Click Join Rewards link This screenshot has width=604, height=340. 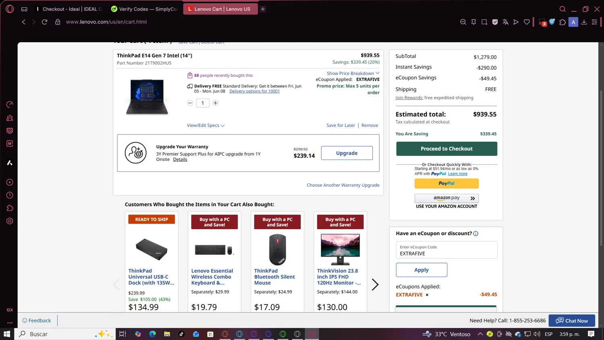pyautogui.click(x=409, y=97)
